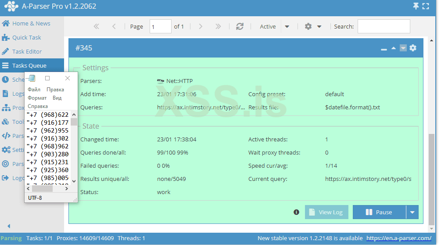Click the A-Parser logo icon
441x245 pixels.
pos(11,6)
